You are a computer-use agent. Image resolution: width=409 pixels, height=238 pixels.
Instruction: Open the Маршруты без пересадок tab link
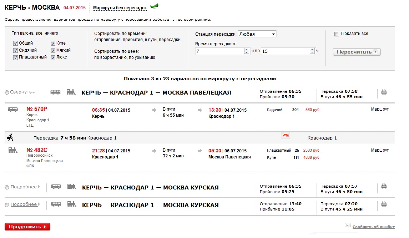tap(120, 7)
